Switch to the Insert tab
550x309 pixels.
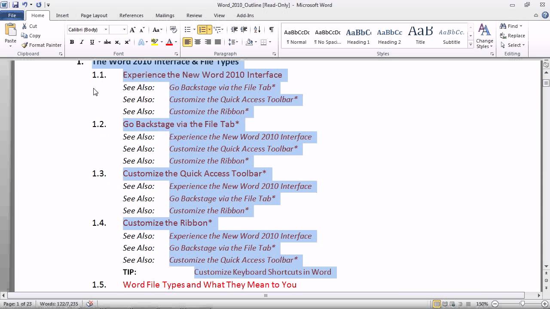click(62, 15)
